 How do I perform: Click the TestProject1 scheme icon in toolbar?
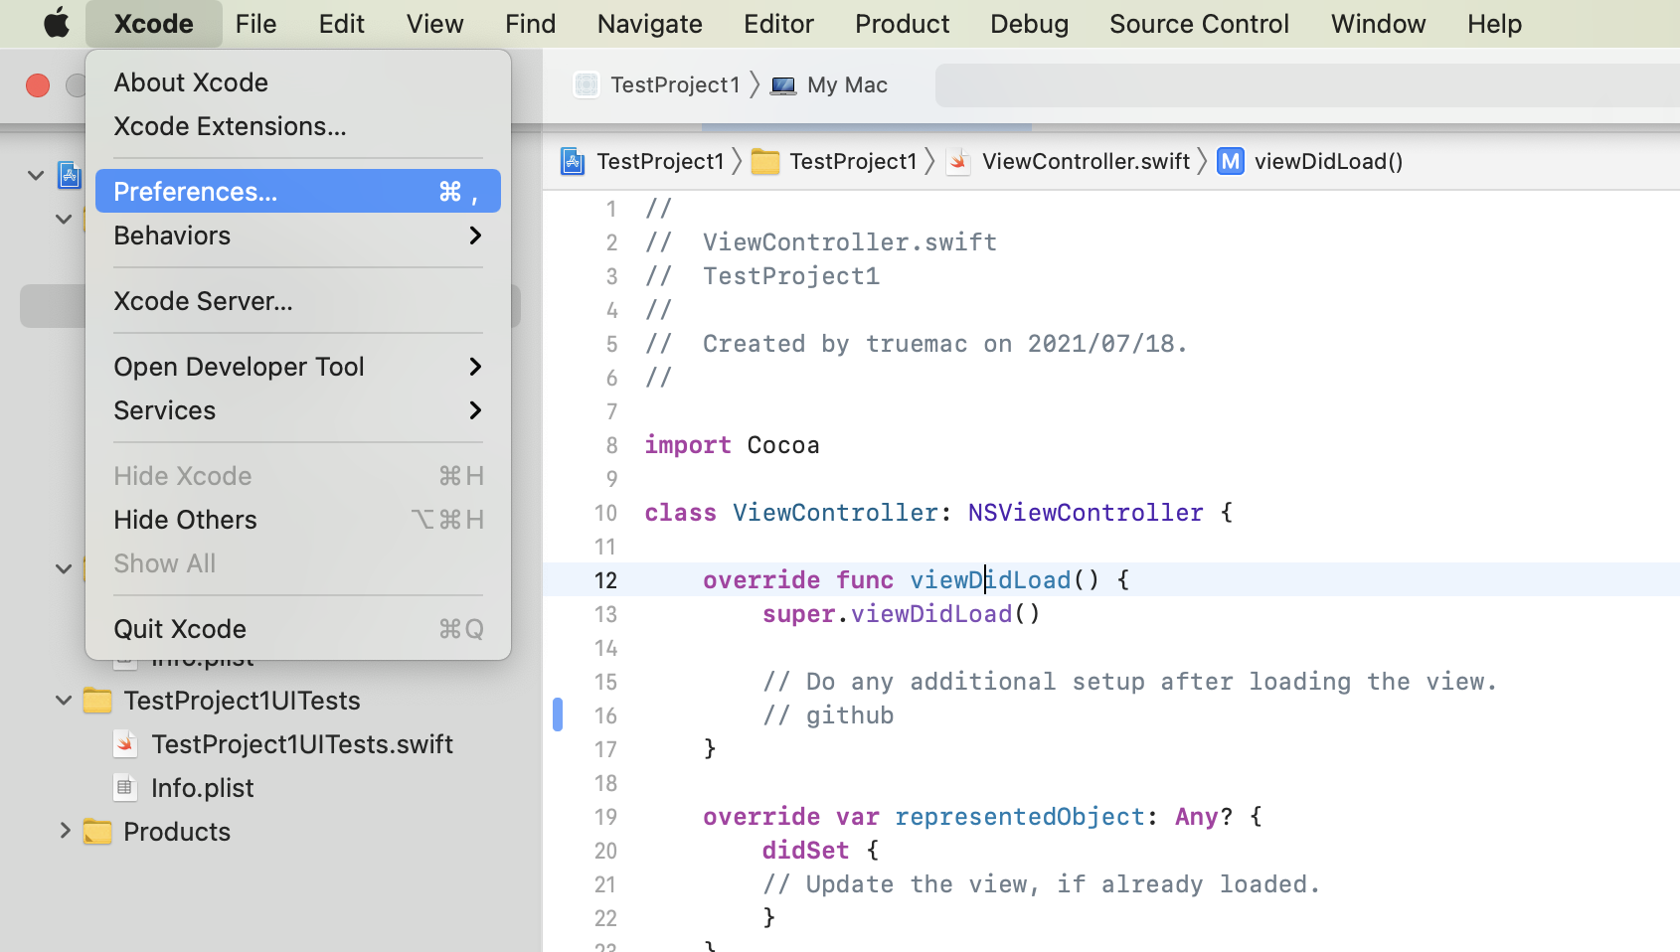click(x=587, y=85)
